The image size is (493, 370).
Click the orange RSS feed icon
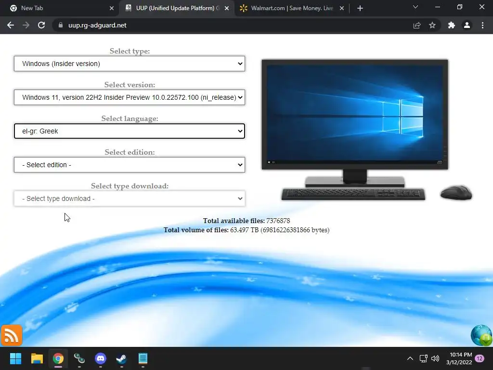tap(12, 335)
